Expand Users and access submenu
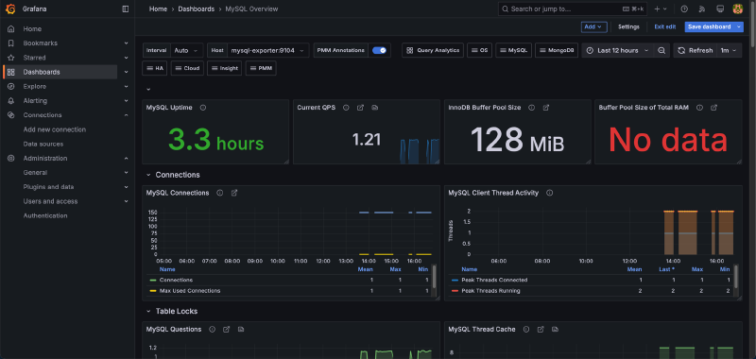This screenshot has height=359, width=756. pyautogui.click(x=126, y=201)
